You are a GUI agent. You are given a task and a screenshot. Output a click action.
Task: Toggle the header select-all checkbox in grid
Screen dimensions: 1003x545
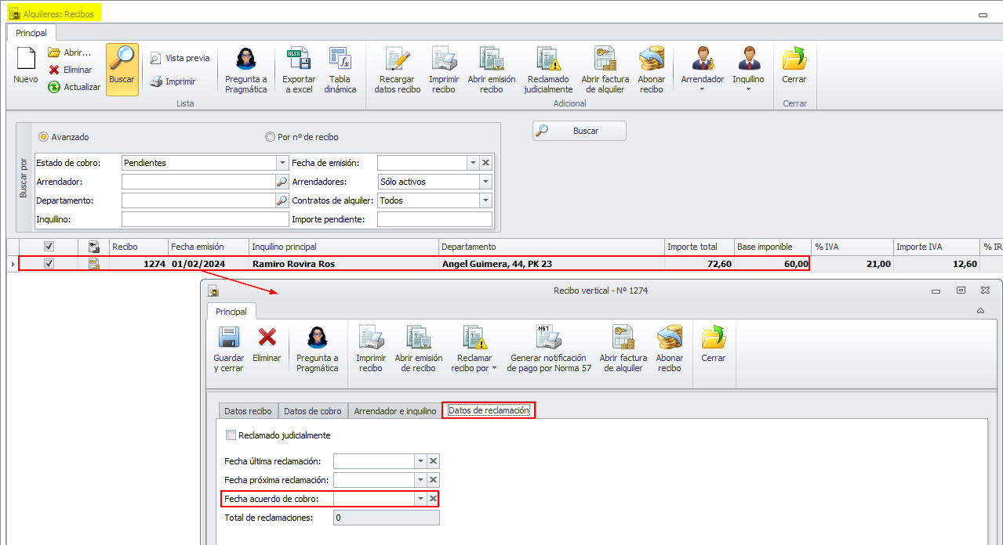tap(49, 247)
